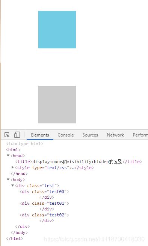This screenshot has height=246, width=148.
Task: Click the <body> tag text
Action: point(18,180)
